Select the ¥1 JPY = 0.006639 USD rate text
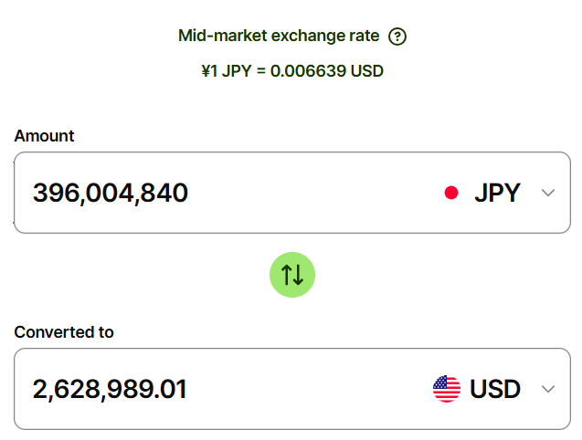Screen dimensions: 582x440 coord(292,71)
